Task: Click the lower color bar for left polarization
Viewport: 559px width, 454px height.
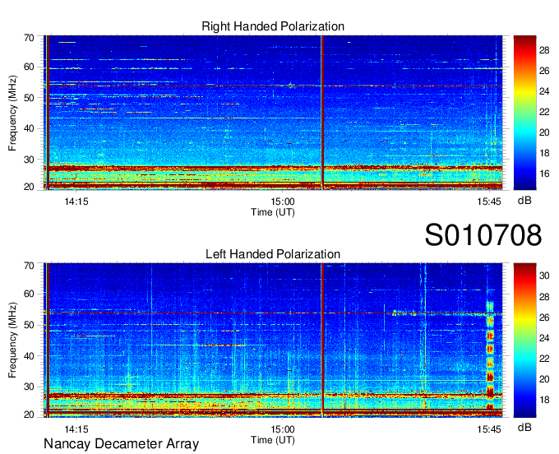Action: coord(524,340)
